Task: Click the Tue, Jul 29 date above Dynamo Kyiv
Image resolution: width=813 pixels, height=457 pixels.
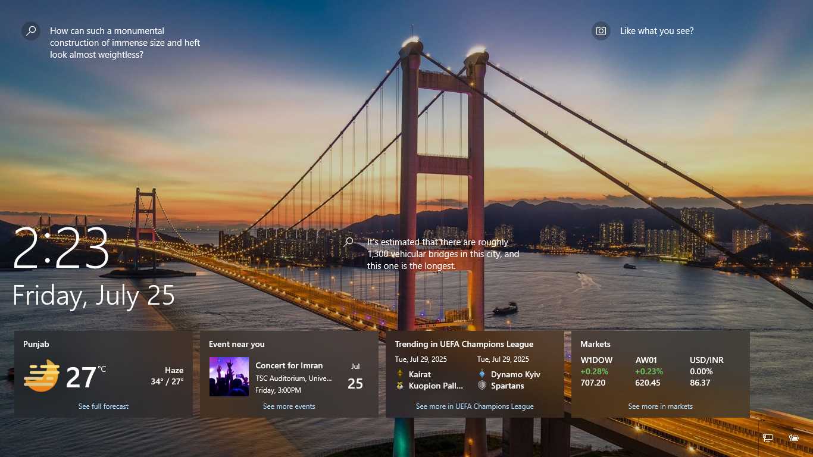Action: (503, 359)
